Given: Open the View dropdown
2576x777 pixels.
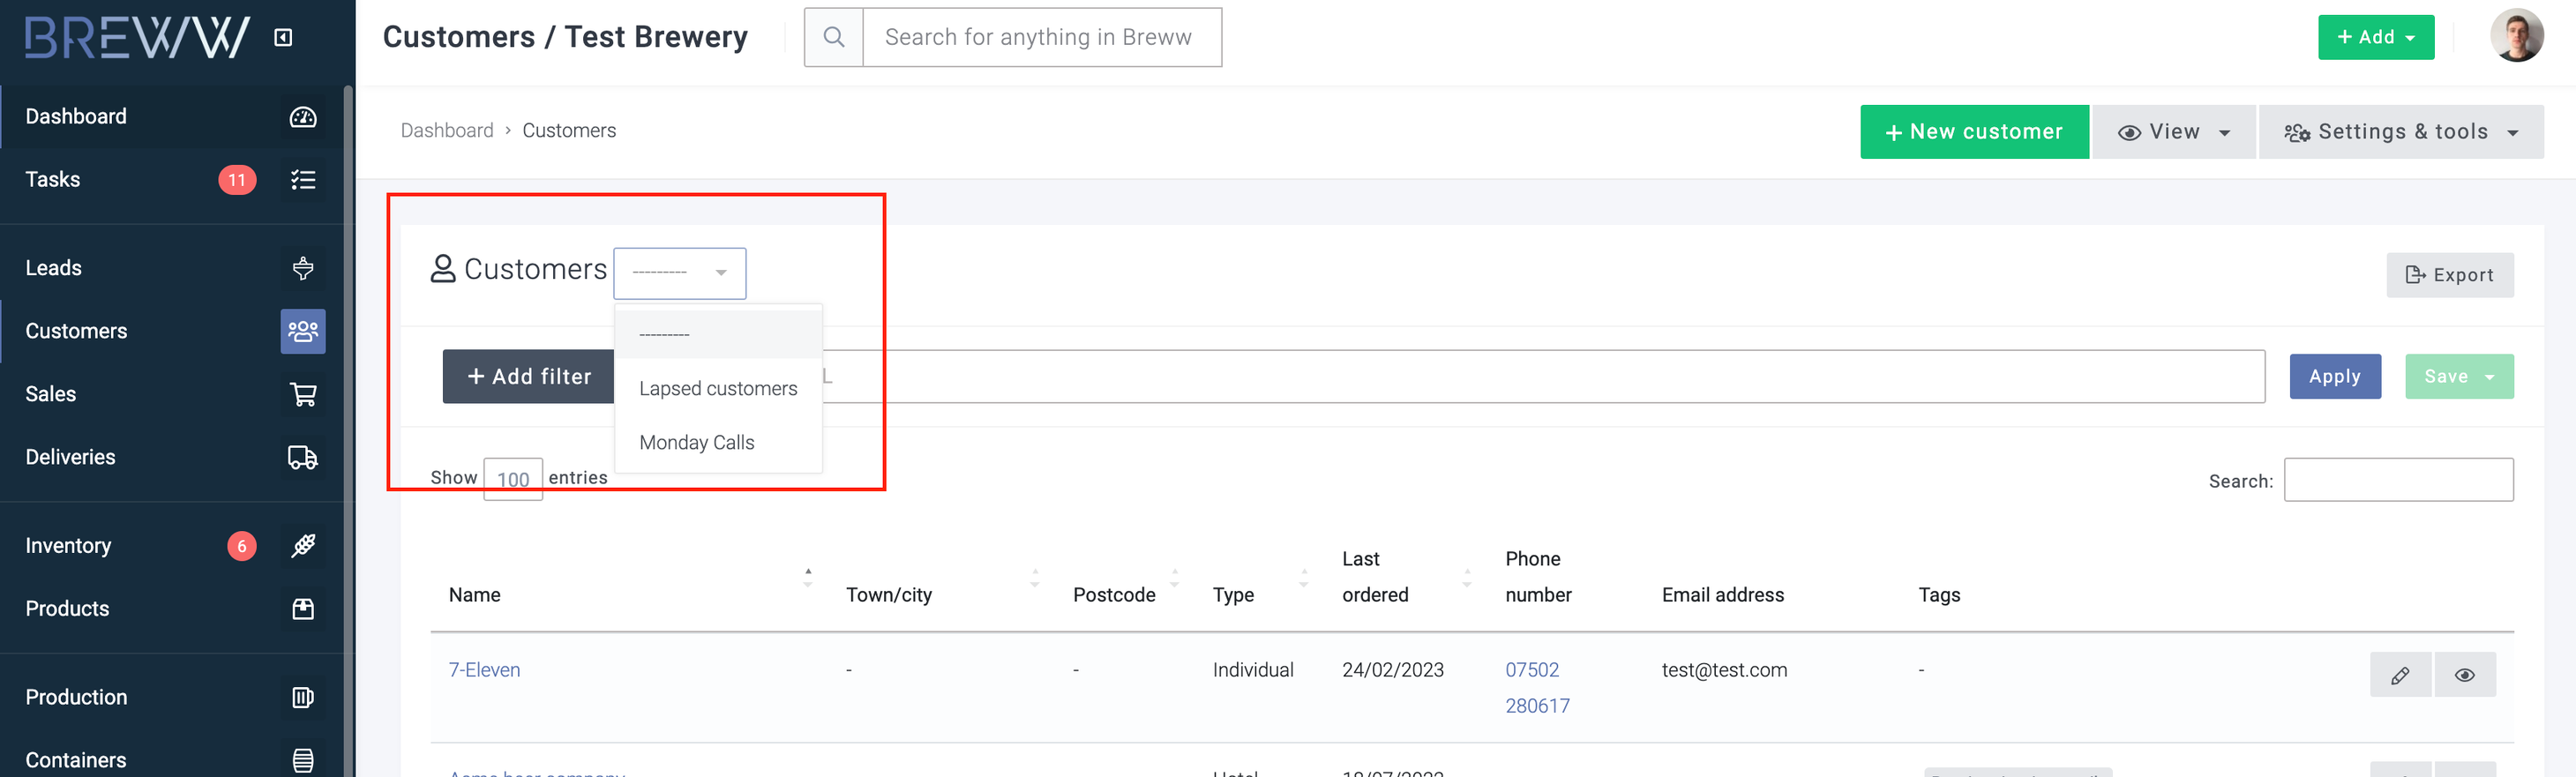Looking at the screenshot, I should 2174,132.
